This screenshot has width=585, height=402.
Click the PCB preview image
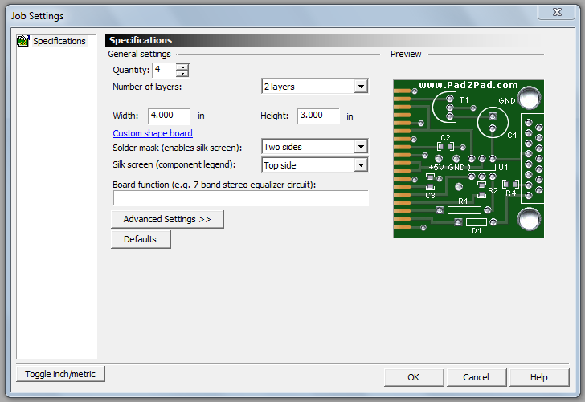pos(468,159)
